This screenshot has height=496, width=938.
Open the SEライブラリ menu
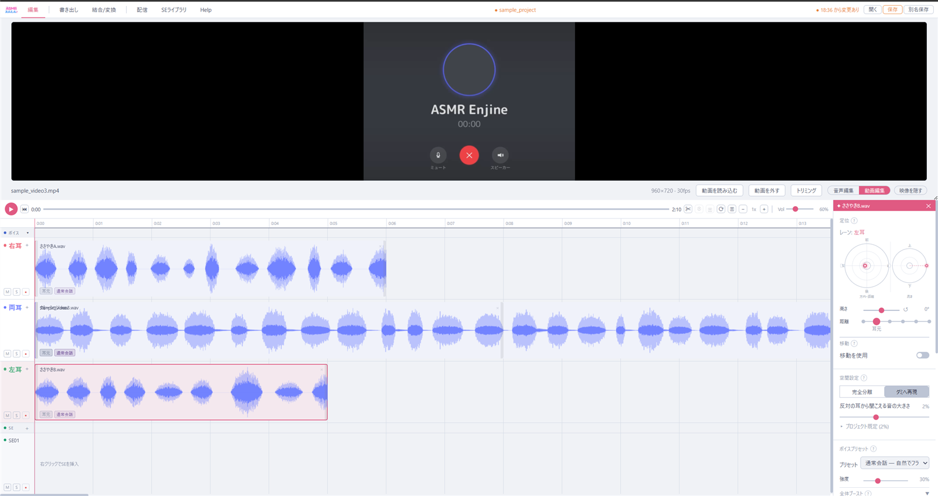[x=174, y=10]
